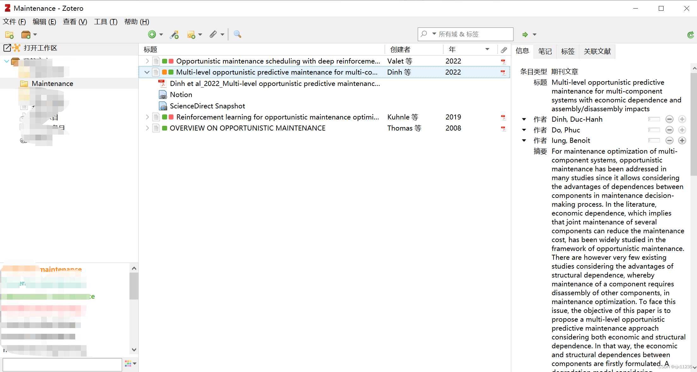The width and height of the screenshot is (697, 372).
Task: Toggle name field mode for Iung, Benoit
Action: pyautogui.click(x=654, y=140)
